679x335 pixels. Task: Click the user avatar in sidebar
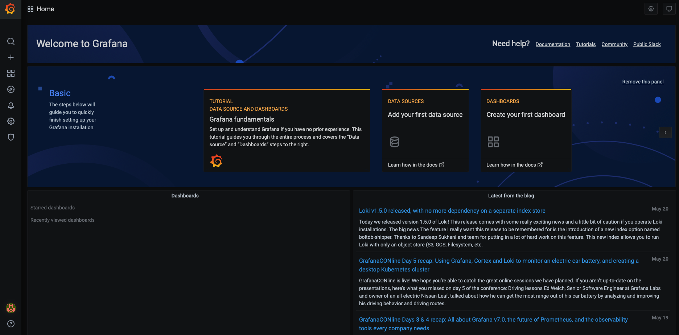tap(11, 308)
